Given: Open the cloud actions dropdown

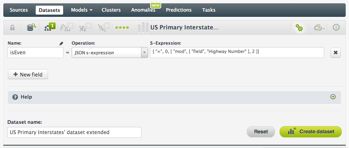Looking at the screenshot, I should (x=319, y=28).
